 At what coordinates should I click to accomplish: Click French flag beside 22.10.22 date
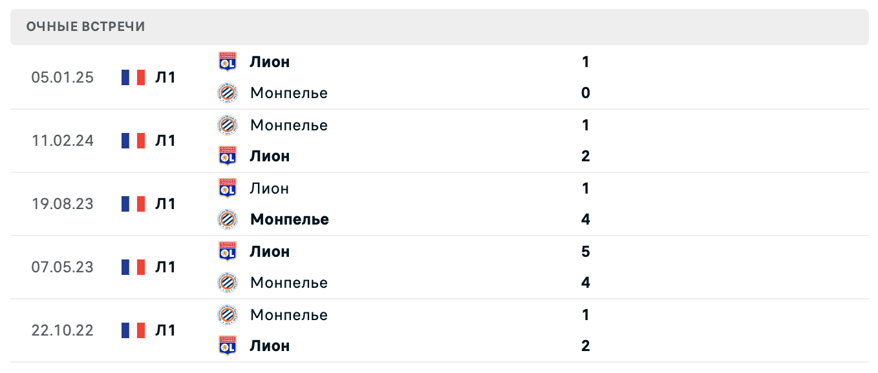click(x=133, y=330)
